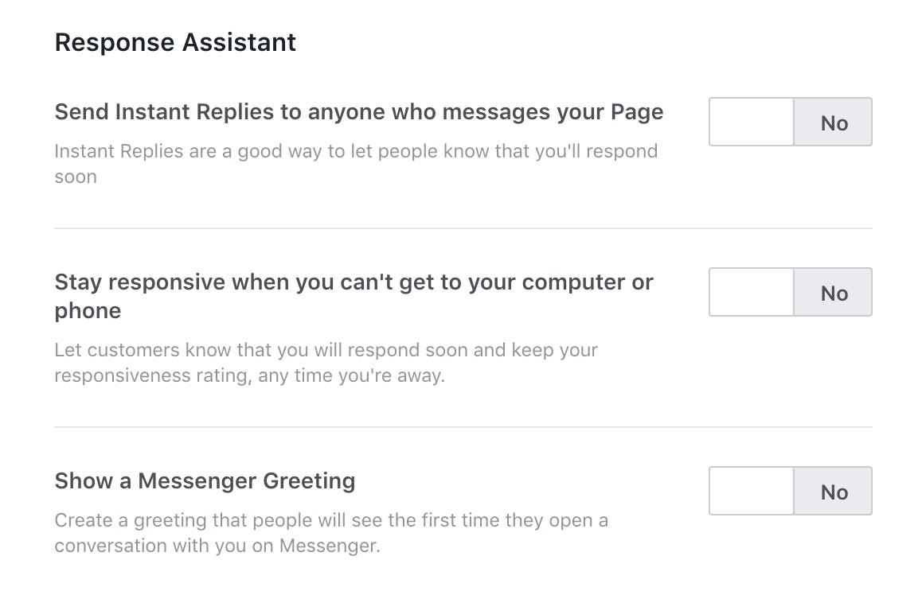Click the divider line above Messenger Greeting section
Image resolution: width=922 pixels, height=595 pixels.
pos(463,427)
